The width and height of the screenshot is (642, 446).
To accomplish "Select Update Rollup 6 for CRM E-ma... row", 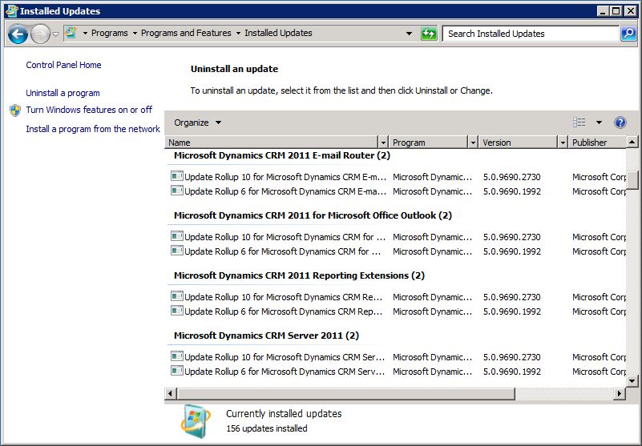I will 398,191.
